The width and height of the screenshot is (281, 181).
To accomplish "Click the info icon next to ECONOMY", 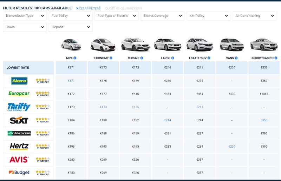I will click(x=111, y=58).
